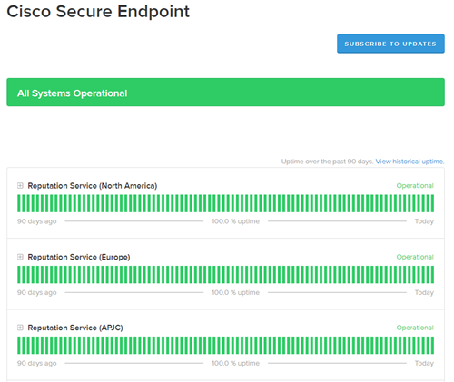
Task: Click Operational status for Europe service
Action: click(x=415, y=257)
